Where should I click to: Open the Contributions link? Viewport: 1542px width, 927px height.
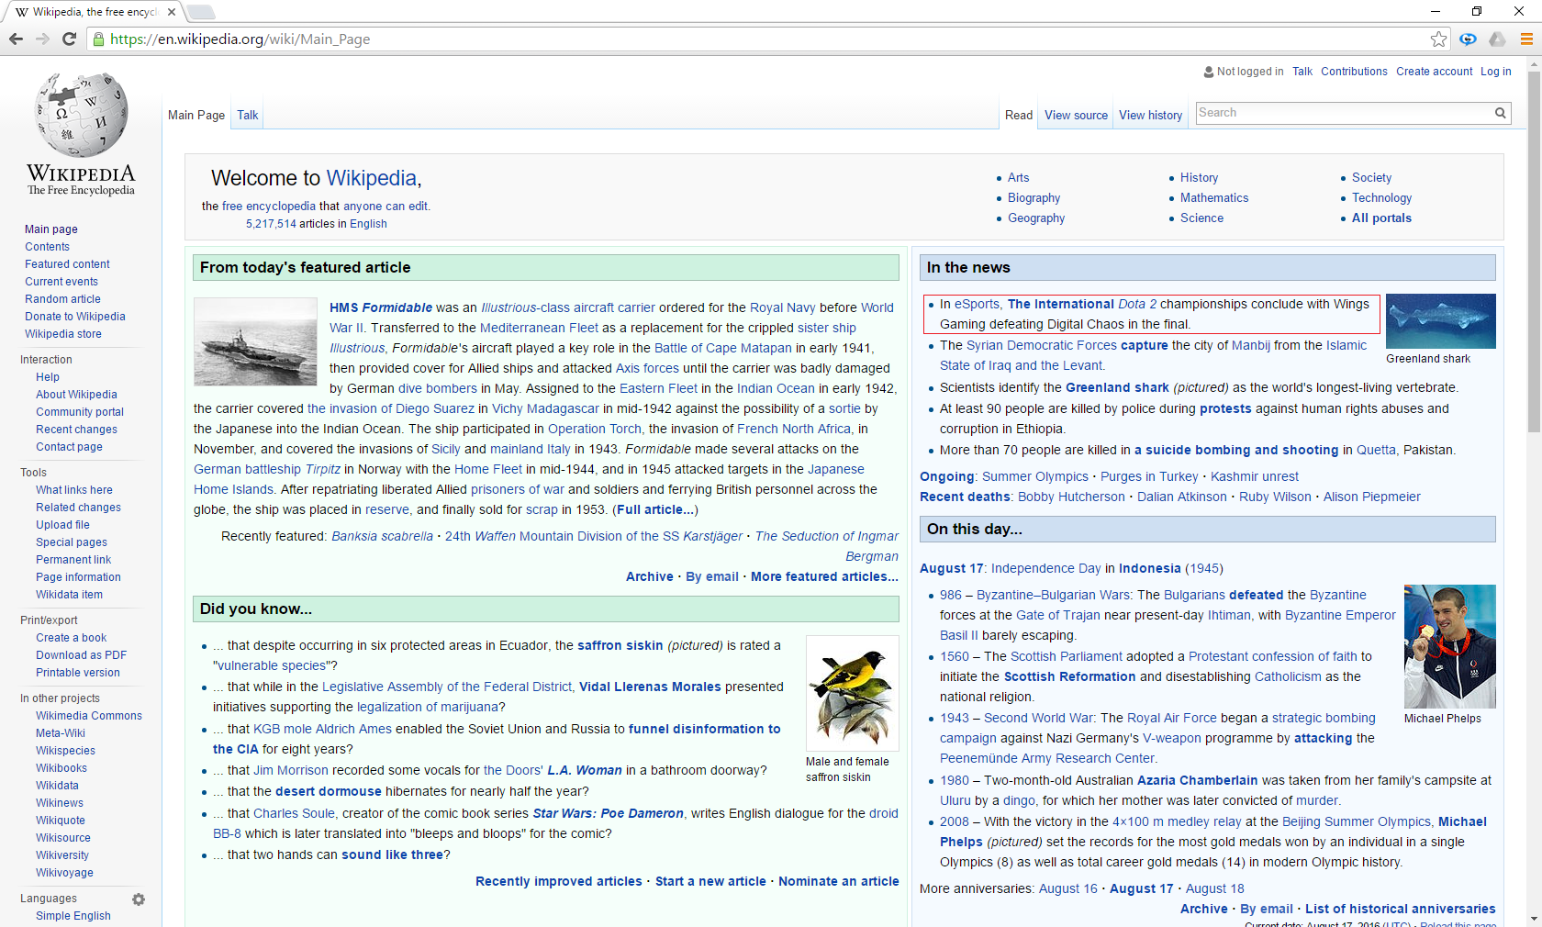click(x=1354, y=72)
